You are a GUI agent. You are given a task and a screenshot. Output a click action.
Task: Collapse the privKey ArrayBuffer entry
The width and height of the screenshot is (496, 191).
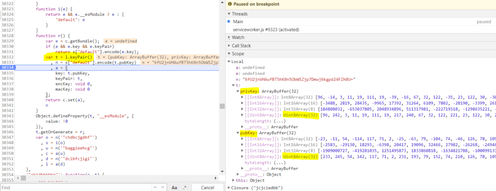click(238, 91)
